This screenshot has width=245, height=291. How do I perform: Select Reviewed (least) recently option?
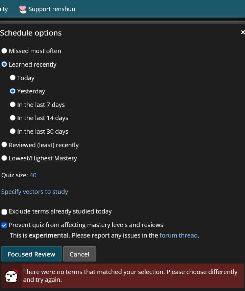point(4,145)
